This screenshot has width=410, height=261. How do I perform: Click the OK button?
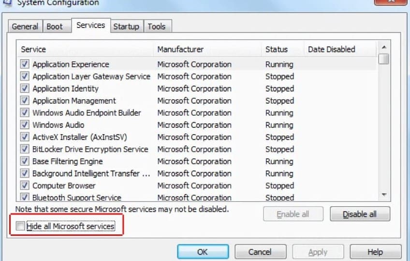click(x=203, y=252)
